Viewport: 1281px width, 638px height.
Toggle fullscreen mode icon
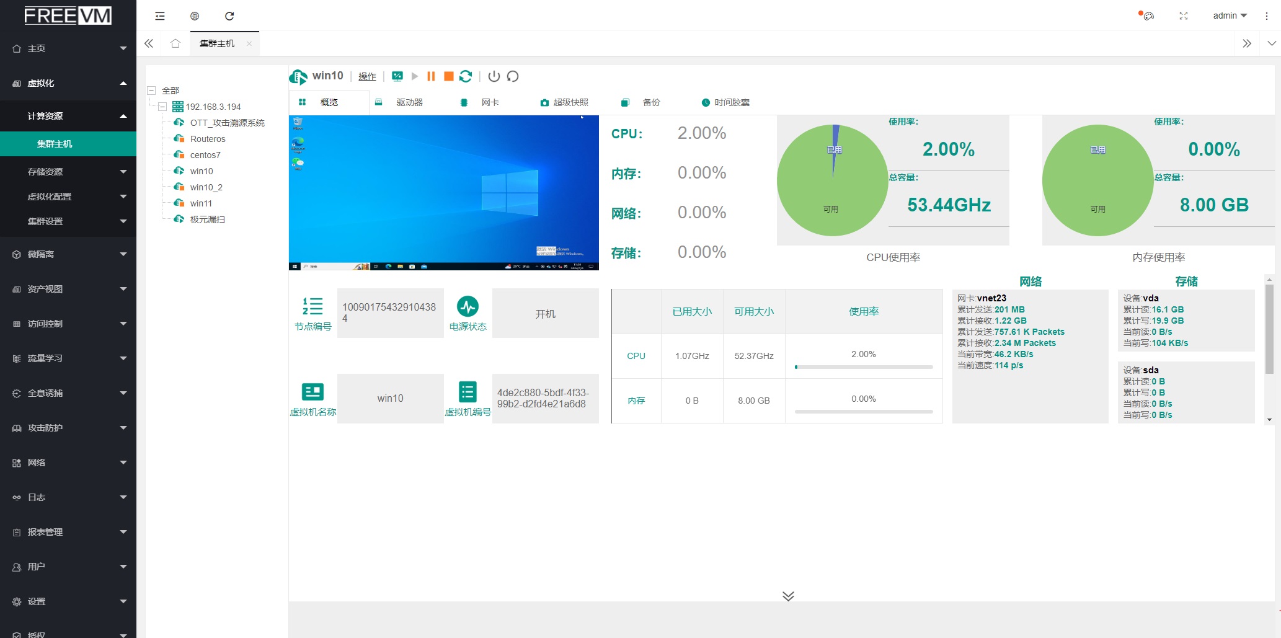pyautogui.click(x=1183, y=16)
